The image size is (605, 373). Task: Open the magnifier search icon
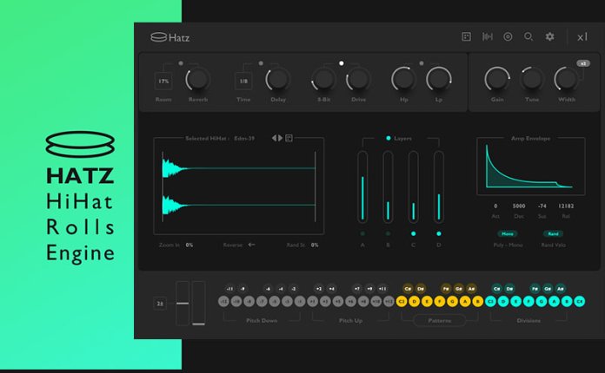click(529, 36)
